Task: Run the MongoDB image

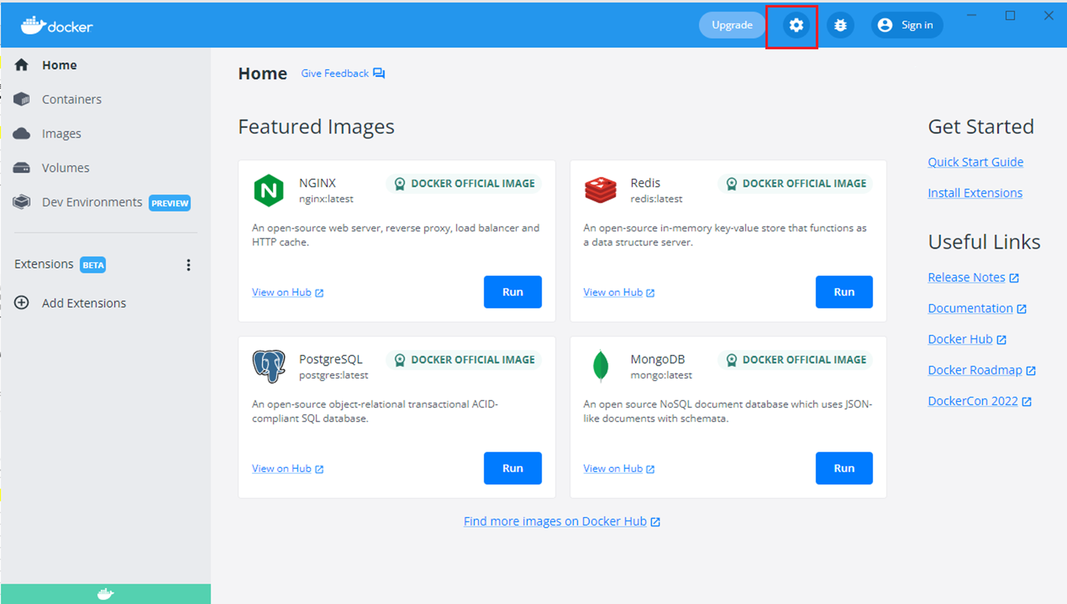Action: click(x=843, y=468)
